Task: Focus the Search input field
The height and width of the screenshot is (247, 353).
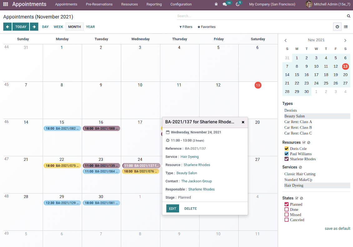Action: pyautogui.click(x=261, y=16)
